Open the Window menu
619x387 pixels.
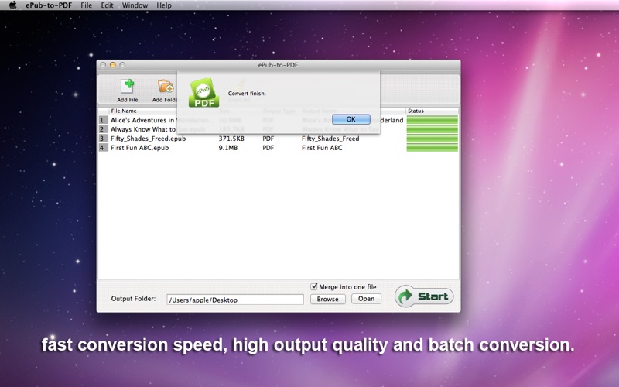[135, 5]
